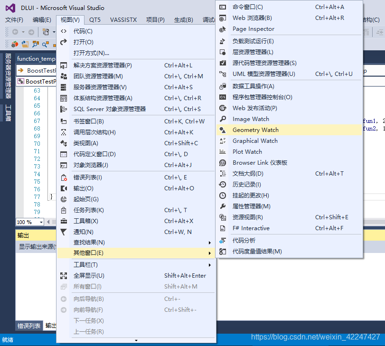
Task: Select Pending Changes (挂起的更改) entry
Action: (289, 196)
